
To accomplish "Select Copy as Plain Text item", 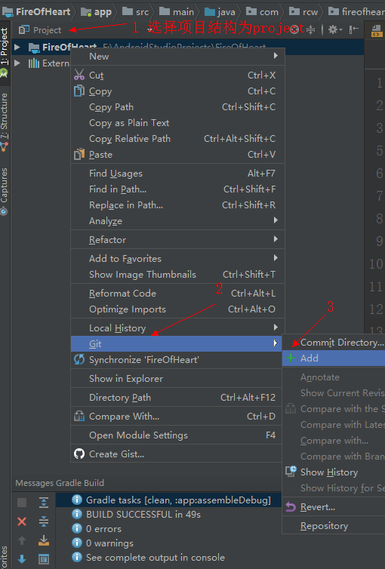I will tap(178, 123).
